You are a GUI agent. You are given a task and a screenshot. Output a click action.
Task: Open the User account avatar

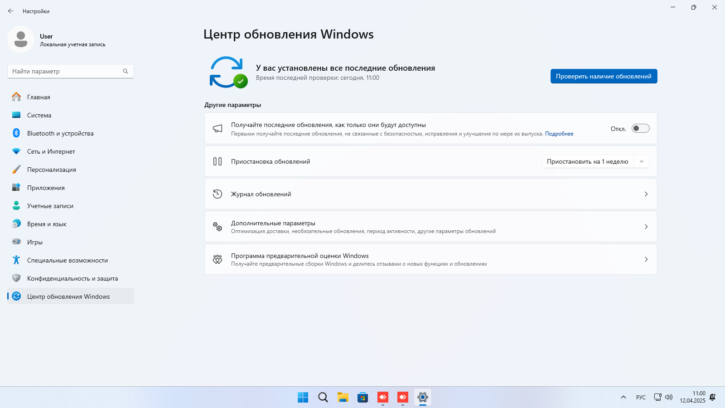(21, 39)
